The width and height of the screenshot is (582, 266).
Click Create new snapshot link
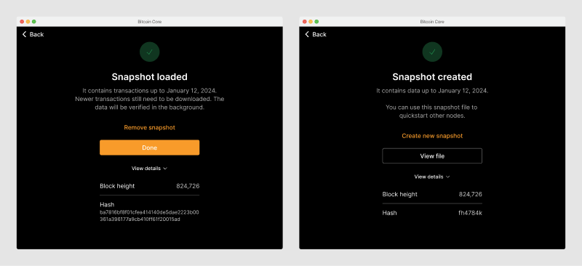432,136
